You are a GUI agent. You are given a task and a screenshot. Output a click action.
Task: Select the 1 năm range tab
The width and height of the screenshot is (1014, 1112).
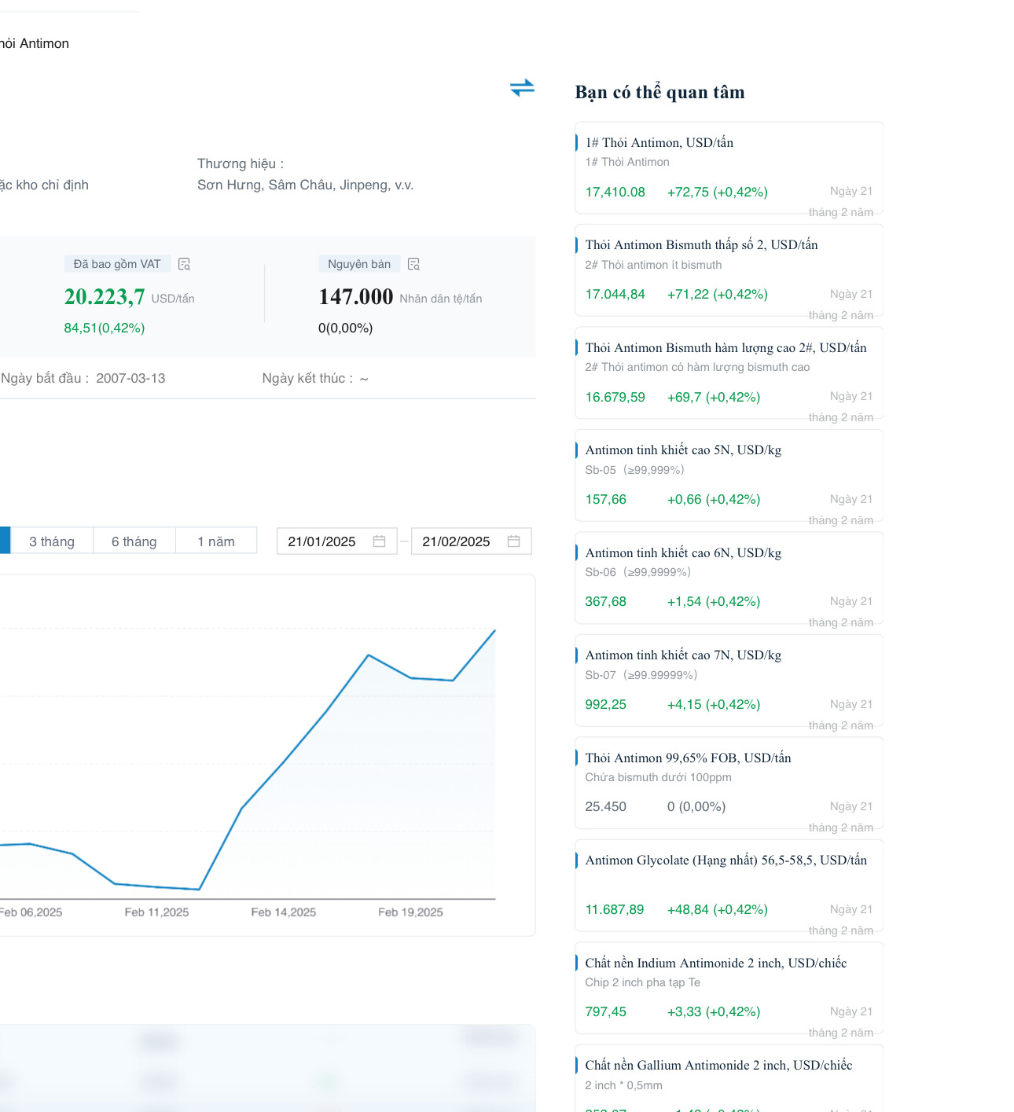point(216,541)
